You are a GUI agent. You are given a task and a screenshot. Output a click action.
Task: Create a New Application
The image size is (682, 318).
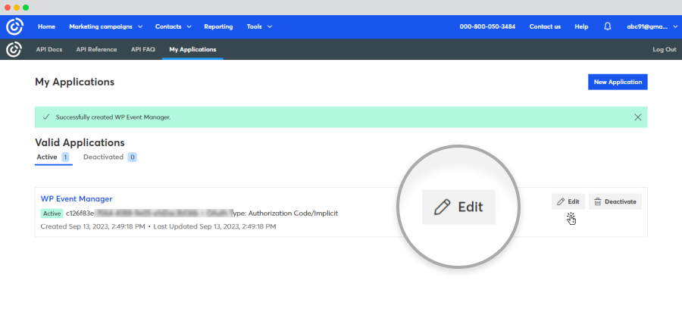point(618,82)
